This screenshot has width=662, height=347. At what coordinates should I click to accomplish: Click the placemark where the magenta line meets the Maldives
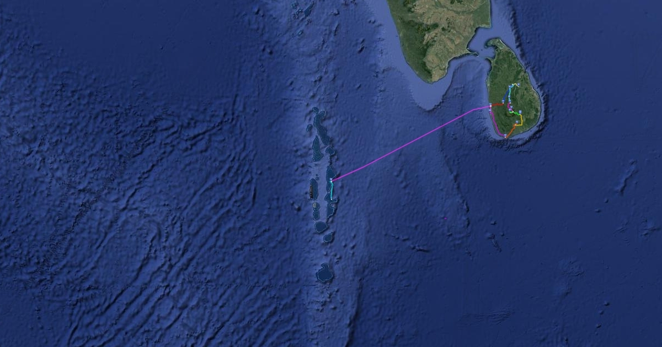pos(331,179)
